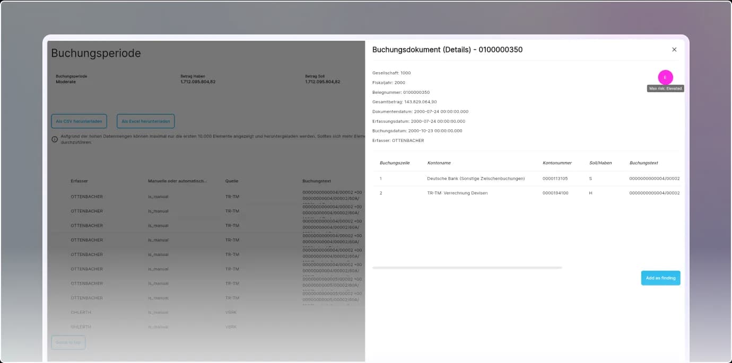Click the Kontonummer column header
The width and height of the screenshot is (732, 363).
click(x=556, y=163)
